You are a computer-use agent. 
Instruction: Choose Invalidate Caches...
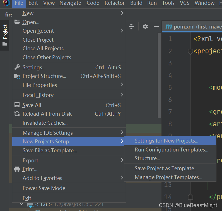[69, 123]
